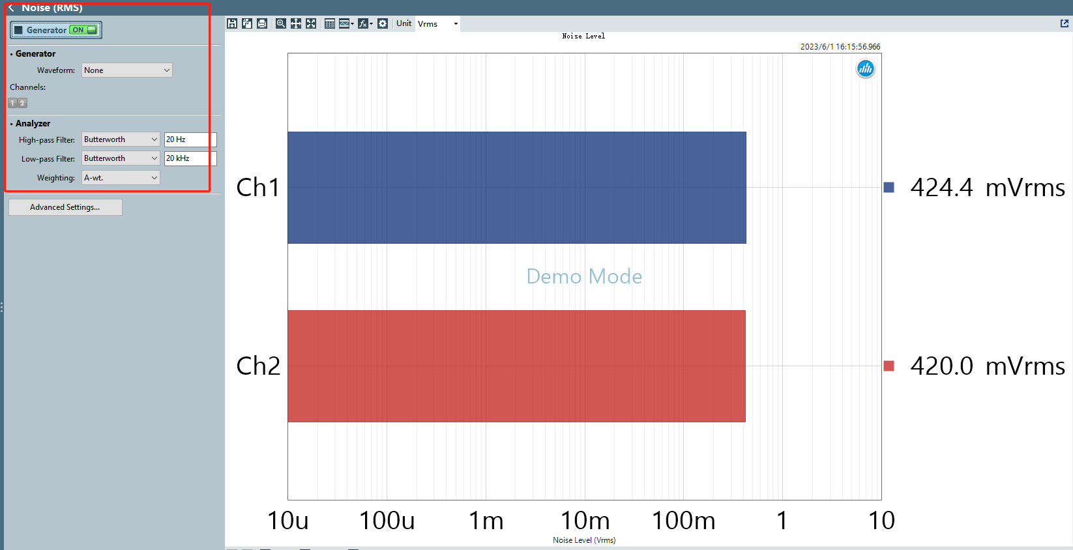Screen dimensions: 1073x550
Task: Click the save graph data icon
Action: [x=232, y=23]
